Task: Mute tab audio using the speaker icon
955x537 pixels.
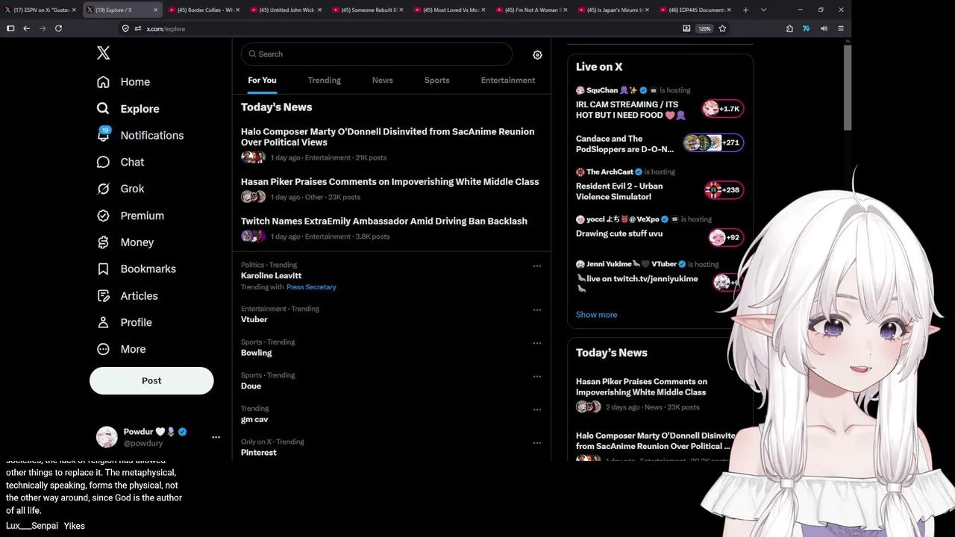Action: point(824,28)
